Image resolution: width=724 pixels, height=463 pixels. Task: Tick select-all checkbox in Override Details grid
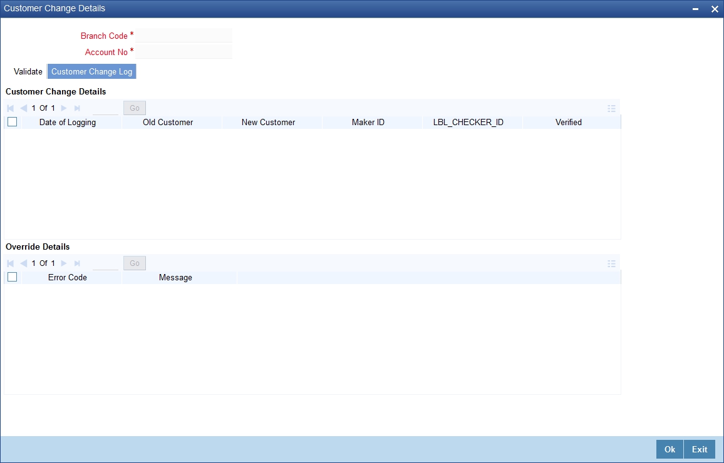(x=13, y=277)
